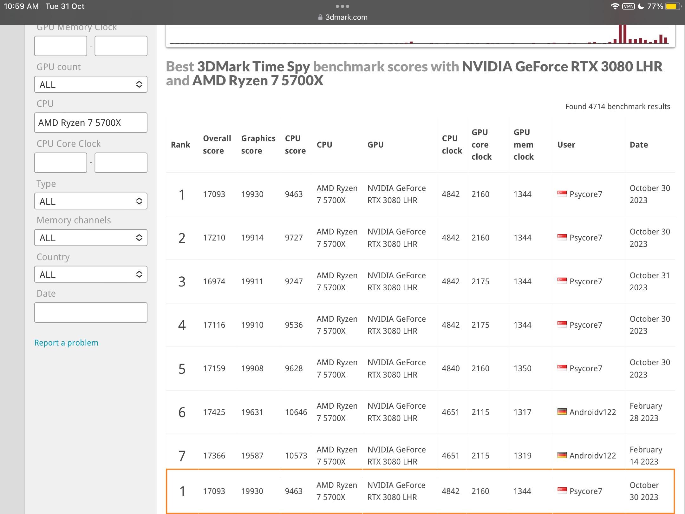Click graphics score 19908

[252, 368]
